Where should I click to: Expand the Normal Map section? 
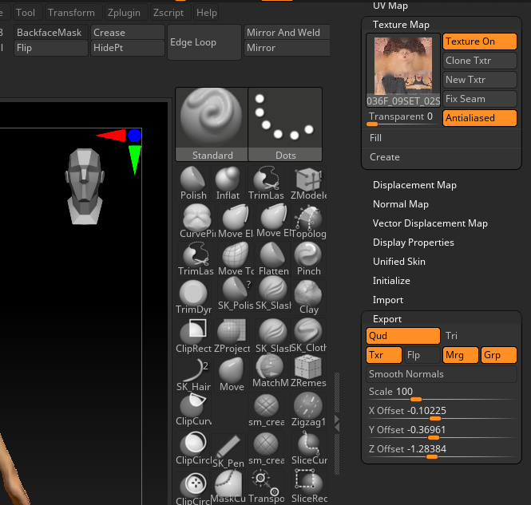401,204
